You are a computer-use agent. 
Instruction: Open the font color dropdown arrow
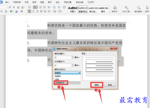pos(19,12)
